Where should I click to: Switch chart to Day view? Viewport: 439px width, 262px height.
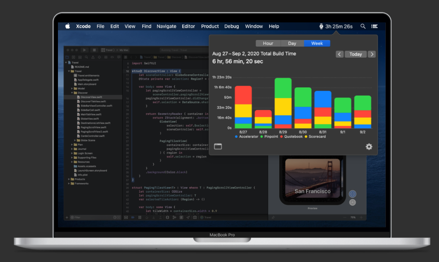pyautogui.click(x=292, y=43)
